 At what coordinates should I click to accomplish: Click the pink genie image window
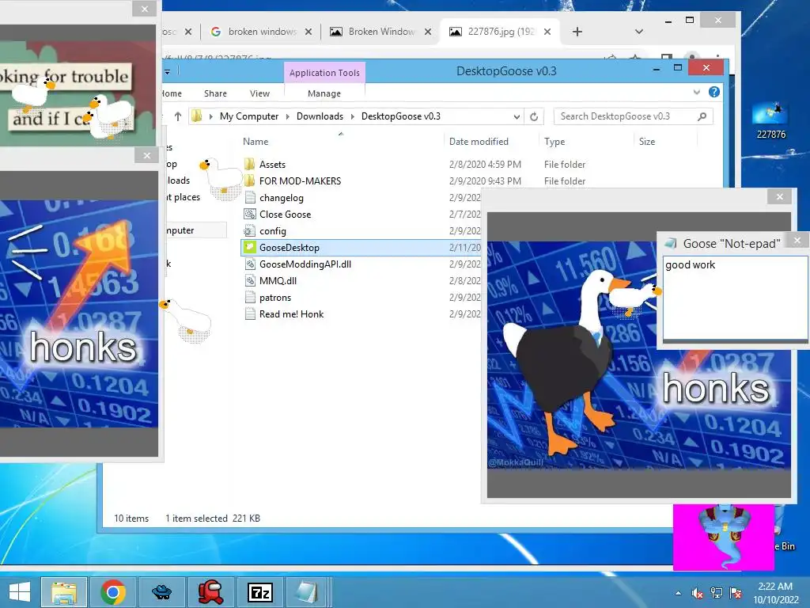tap(723, 538)
